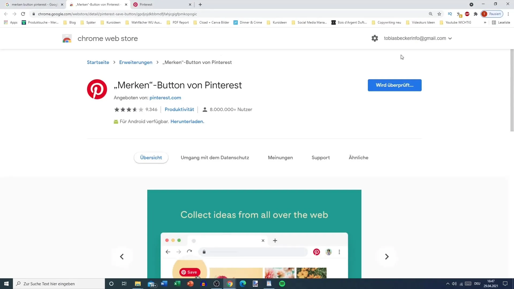Screen dimensions: 514x289
Task: Click the teal extension preview screenshot
Action: 254,234
